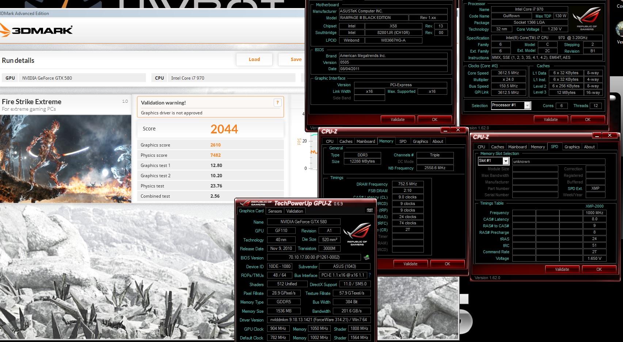Select the active SPD tab in CPU-Z SPD window
The height and width of the screenshot is (342, 623).
pyautogui.click(x=554, y=147)
